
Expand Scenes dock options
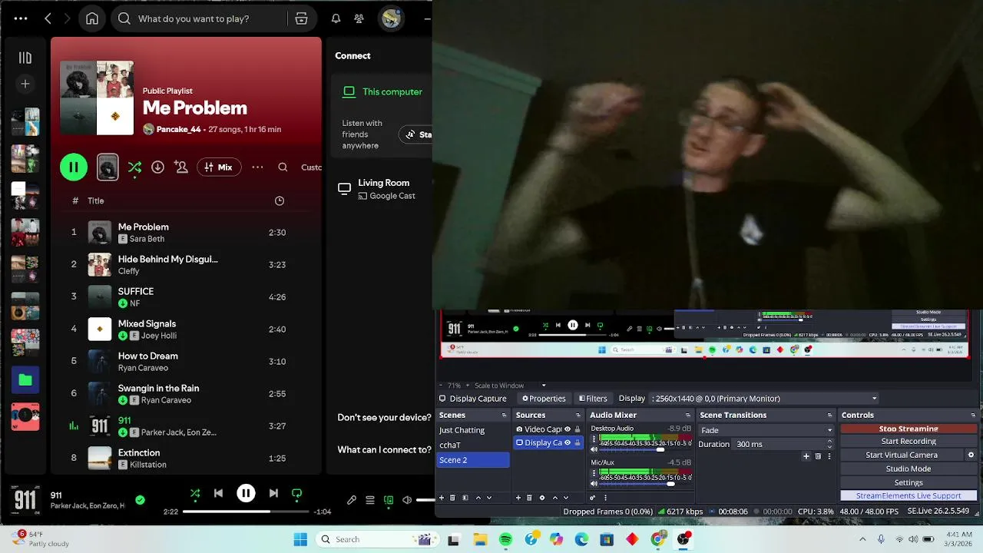click(x=505, y=416)
